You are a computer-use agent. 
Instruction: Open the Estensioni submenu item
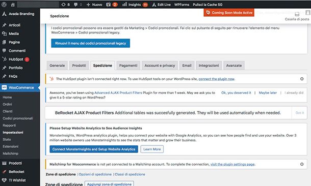(11, 146)
